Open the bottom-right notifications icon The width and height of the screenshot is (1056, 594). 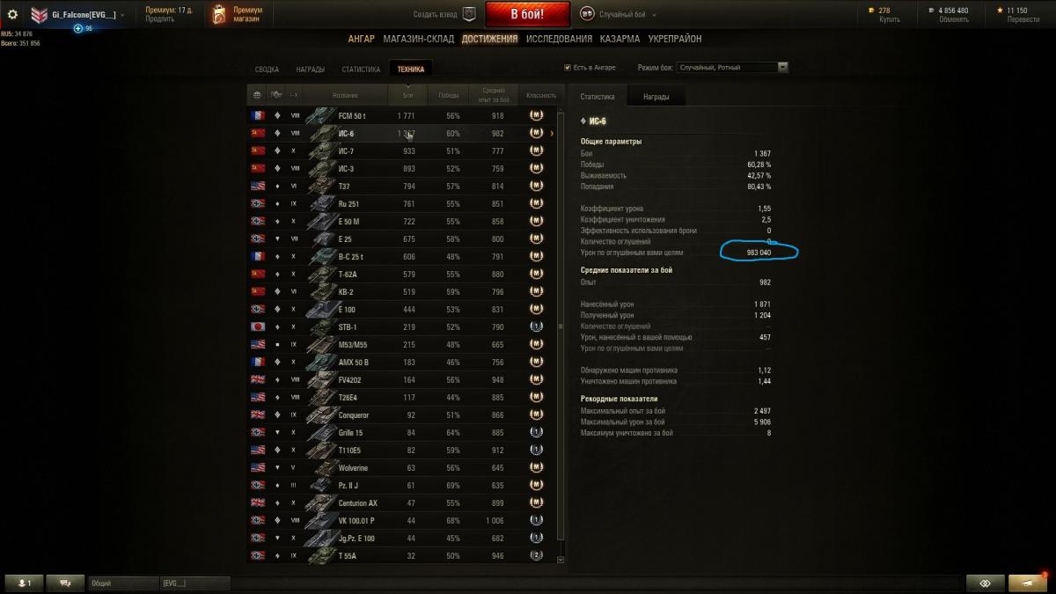point(1027,583)
